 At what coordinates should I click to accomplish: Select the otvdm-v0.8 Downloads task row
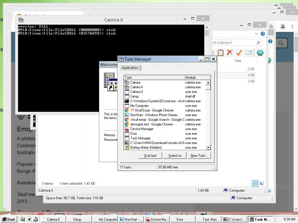coord(165,143)
